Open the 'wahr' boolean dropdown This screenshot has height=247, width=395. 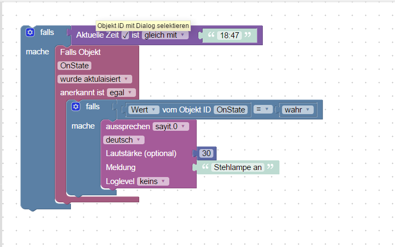298,110
